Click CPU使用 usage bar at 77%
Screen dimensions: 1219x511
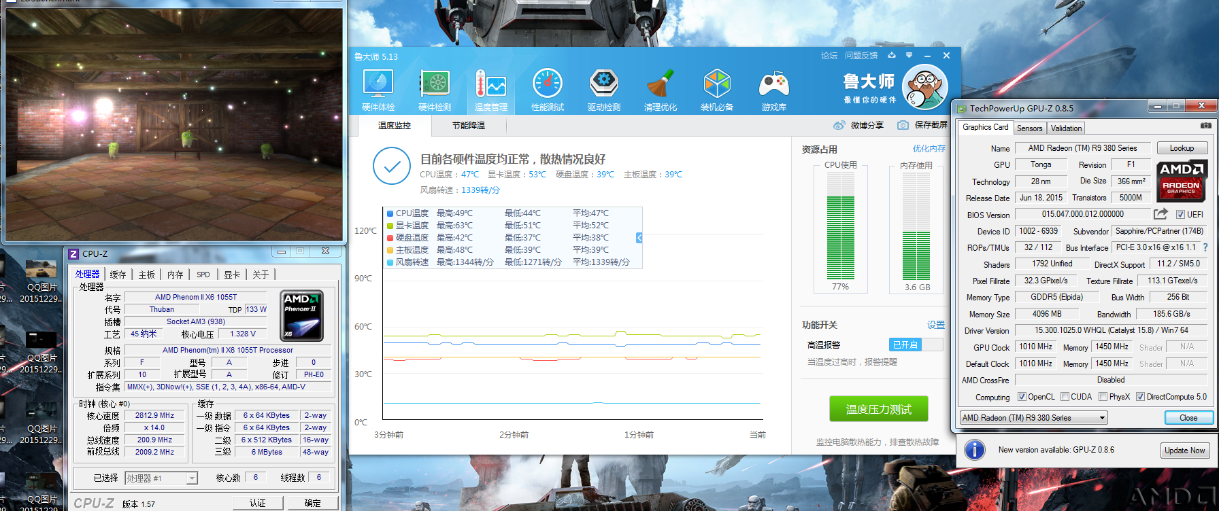click(x=840, y=226)
